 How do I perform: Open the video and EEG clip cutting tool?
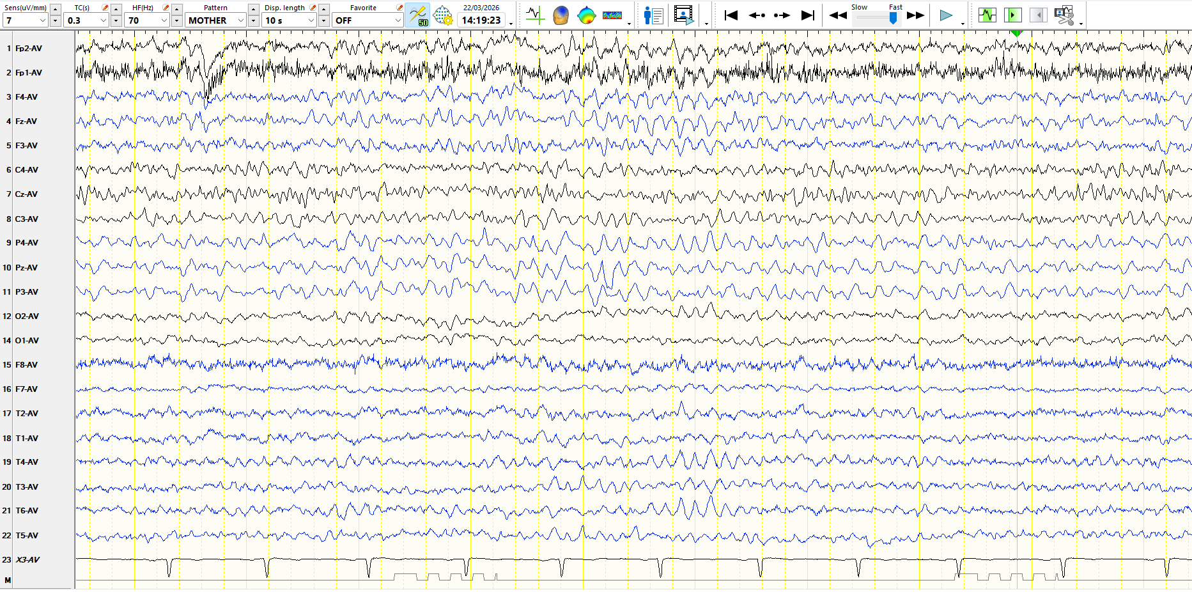[x=1064, y=15]
